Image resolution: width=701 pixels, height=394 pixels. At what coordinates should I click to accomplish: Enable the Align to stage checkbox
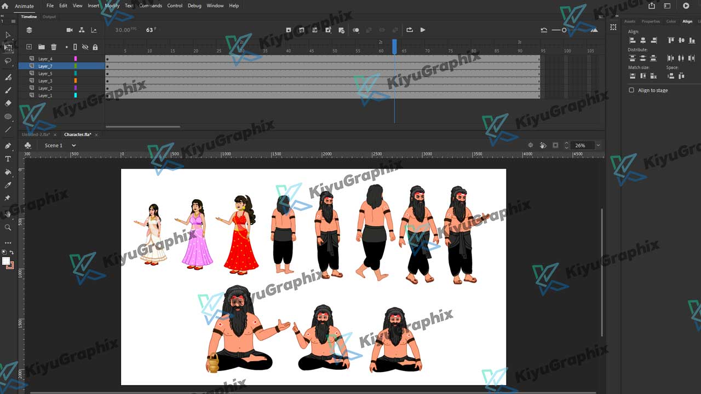[631, 90]
